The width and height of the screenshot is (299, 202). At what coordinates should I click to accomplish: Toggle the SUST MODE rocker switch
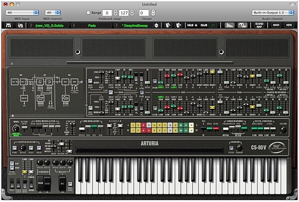25,184
